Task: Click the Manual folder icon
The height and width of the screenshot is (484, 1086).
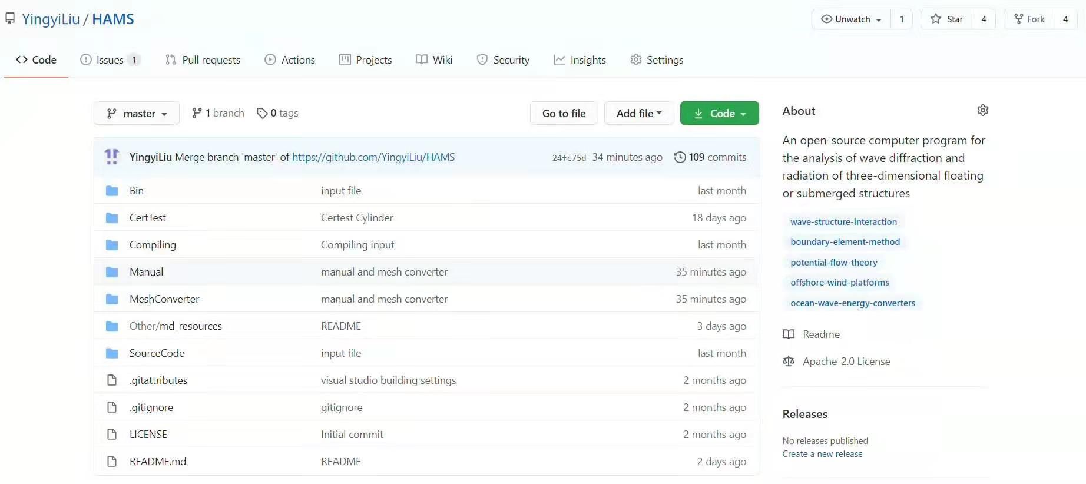Action: (x=112, y=272)
